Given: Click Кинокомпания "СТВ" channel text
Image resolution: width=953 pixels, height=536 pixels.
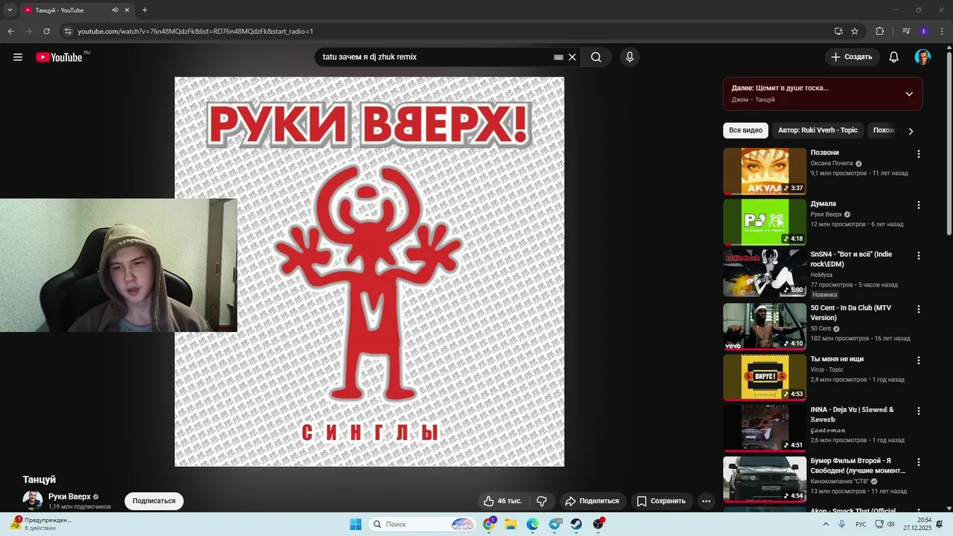Looking at the screenshot, I should 841,481.
